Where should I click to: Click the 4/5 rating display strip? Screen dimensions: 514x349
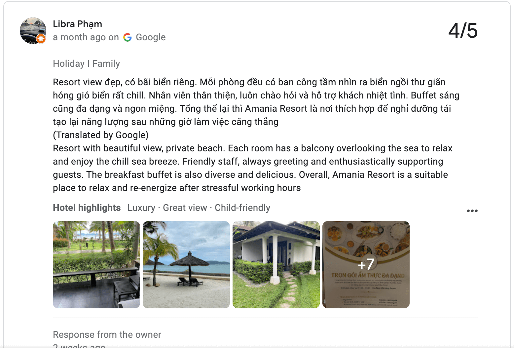[x=462, y=31]
